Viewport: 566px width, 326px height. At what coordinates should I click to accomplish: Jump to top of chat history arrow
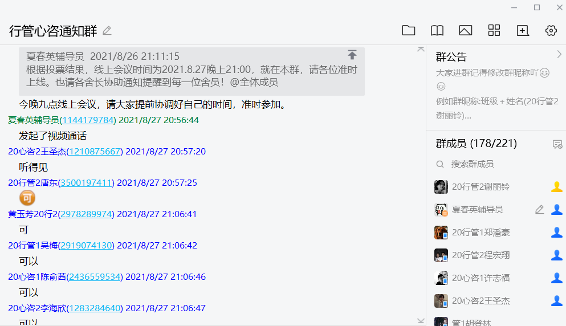tap(421, 49)
